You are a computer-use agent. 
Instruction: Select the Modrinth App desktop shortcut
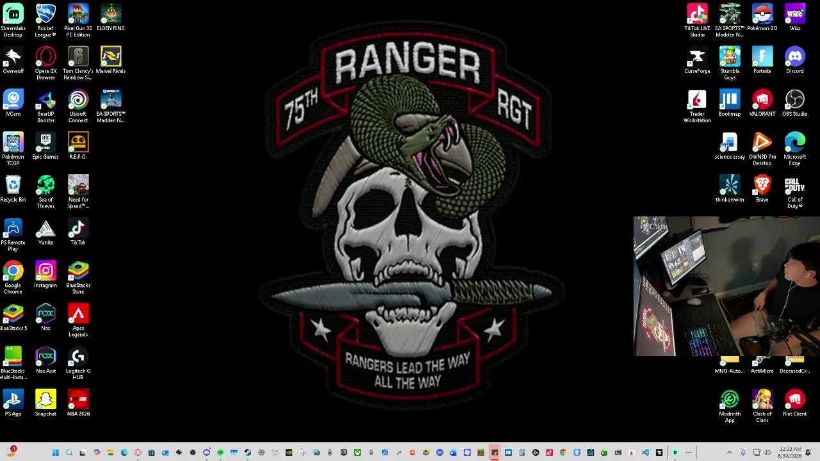click(730, 407)
